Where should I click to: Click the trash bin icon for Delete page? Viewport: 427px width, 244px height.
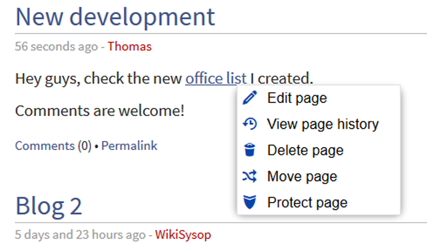coord(250,151)
